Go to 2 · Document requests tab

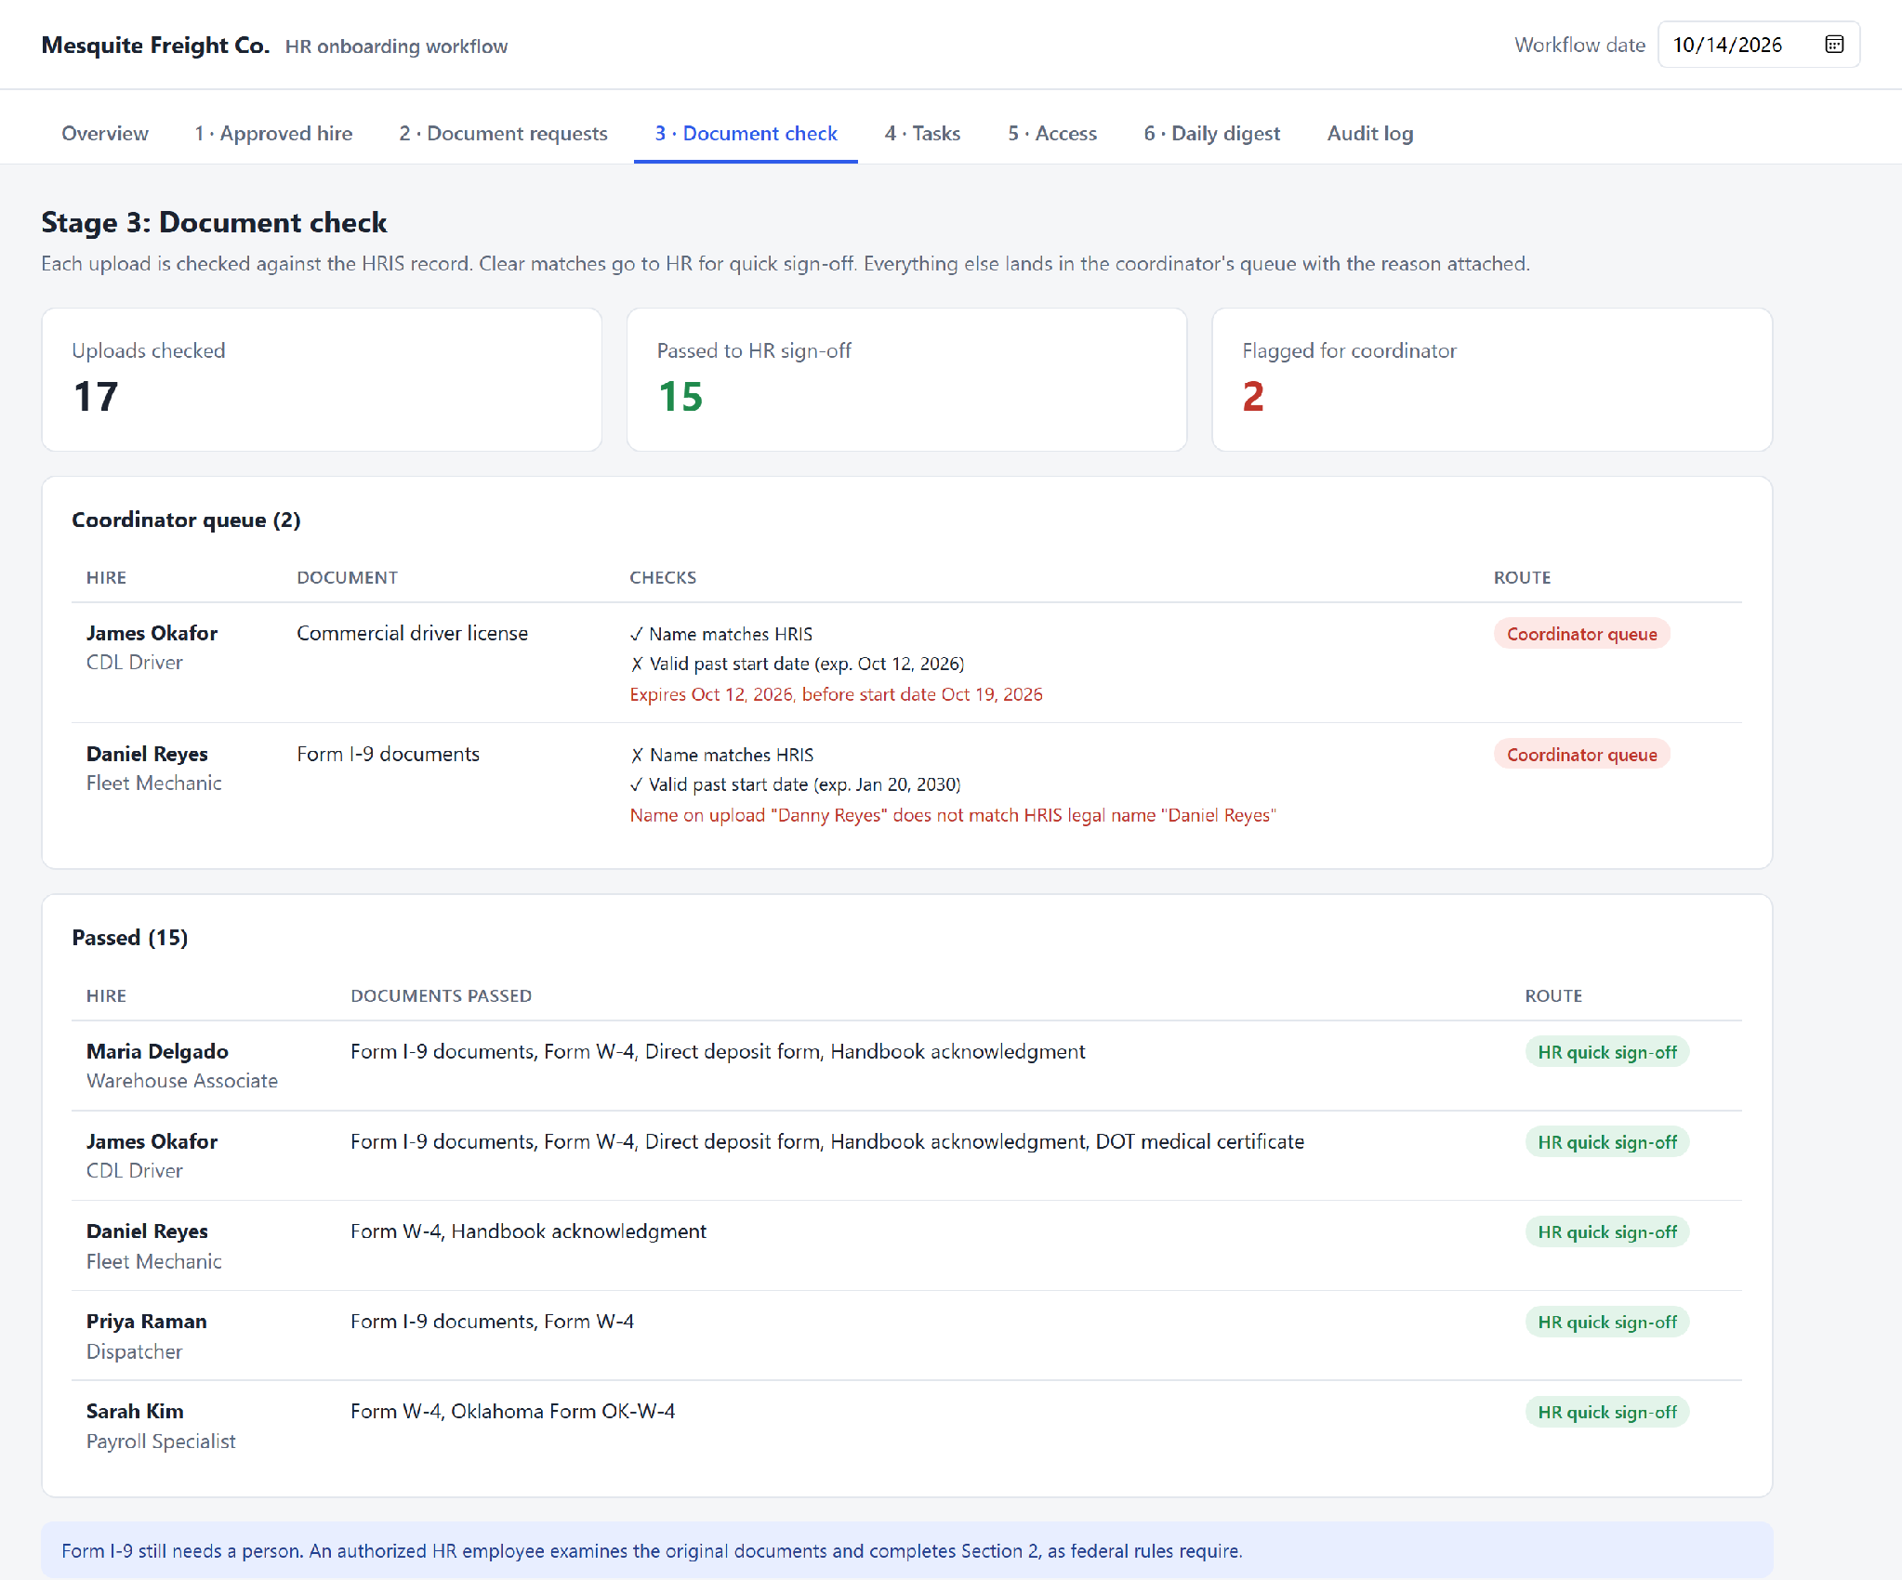pyautogui.click(x=503, y=133)
